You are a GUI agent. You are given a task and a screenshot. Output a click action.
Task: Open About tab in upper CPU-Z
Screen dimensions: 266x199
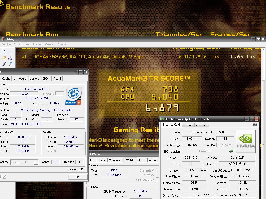[57, 79]
